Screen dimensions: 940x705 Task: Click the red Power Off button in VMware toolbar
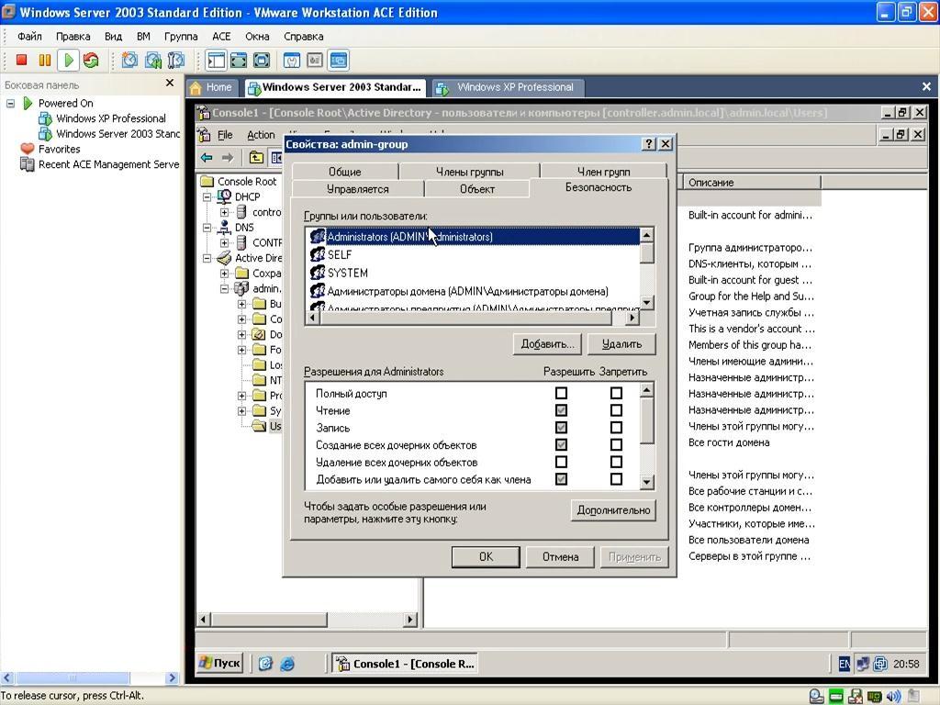[21, 61]
